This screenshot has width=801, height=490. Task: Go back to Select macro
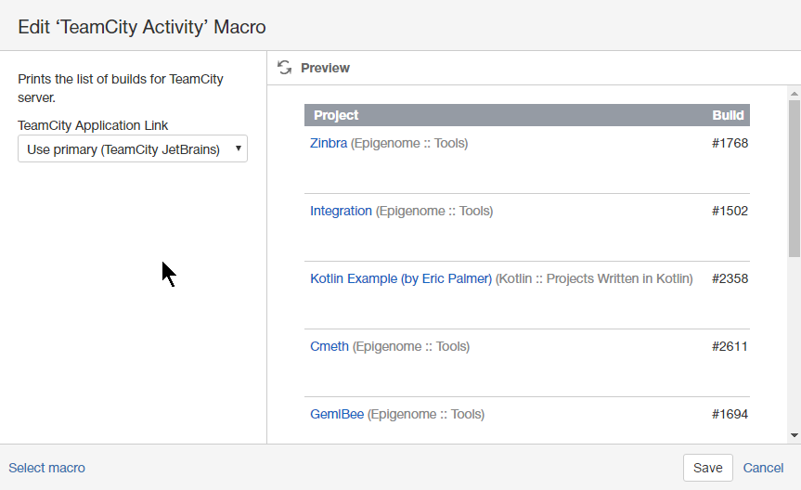[46, 468]
